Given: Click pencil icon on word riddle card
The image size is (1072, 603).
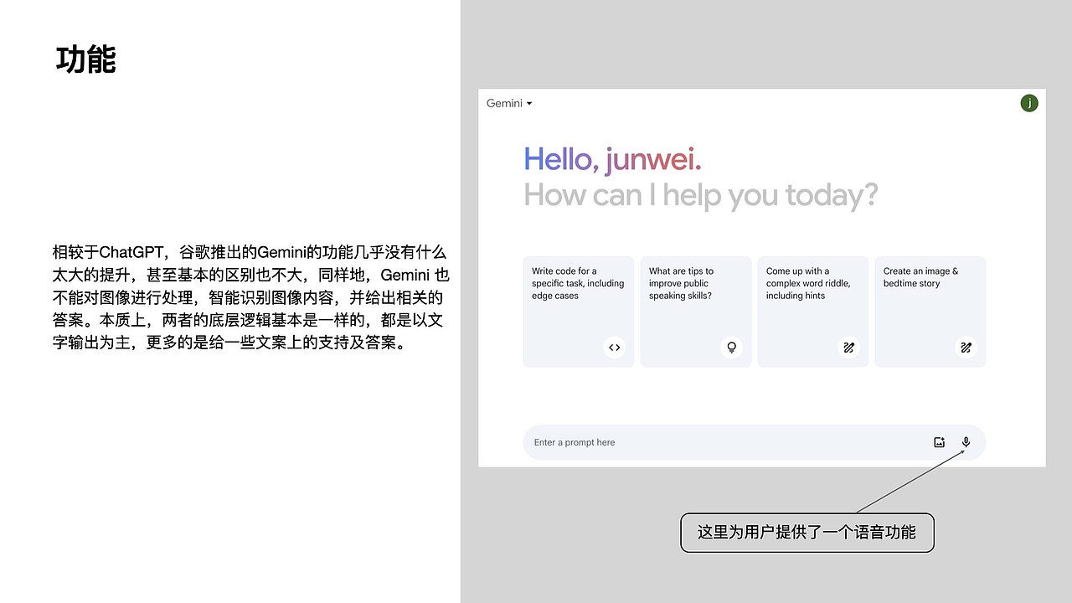Looking at the screenshot, I should (848, 348).
